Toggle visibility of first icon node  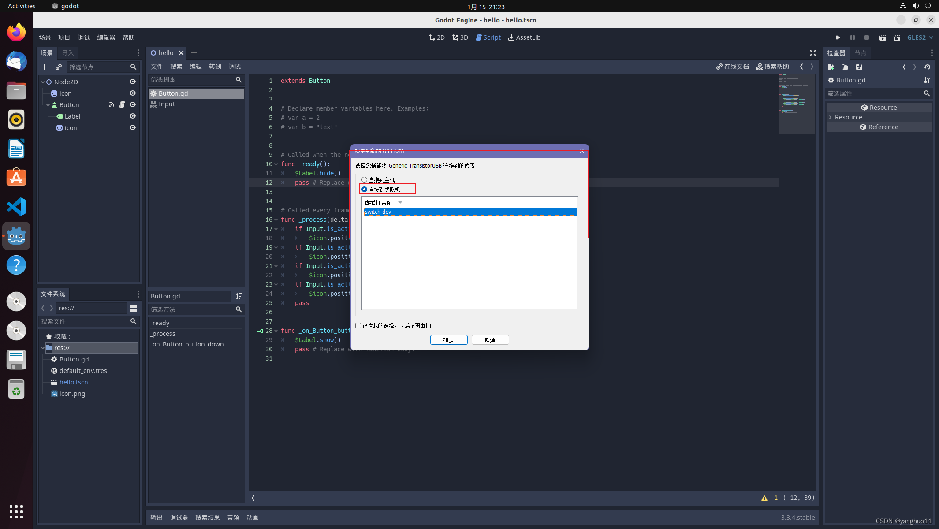coord(133,93)
